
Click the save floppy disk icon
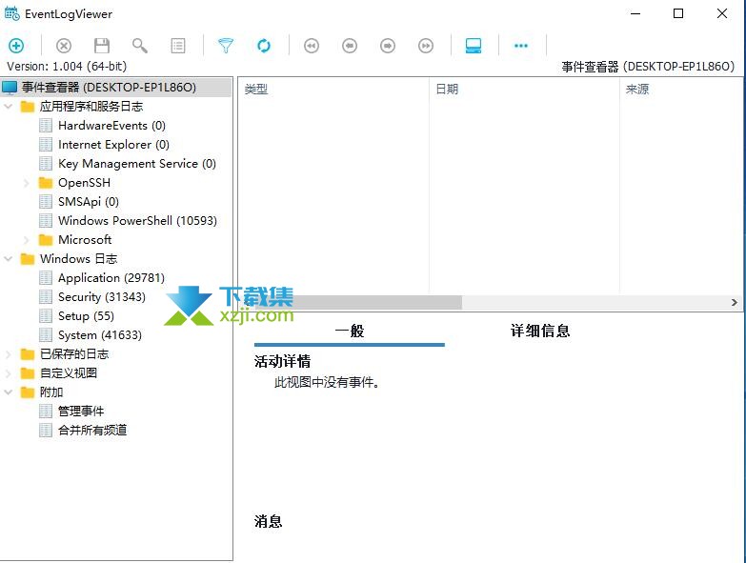point(102,46)
